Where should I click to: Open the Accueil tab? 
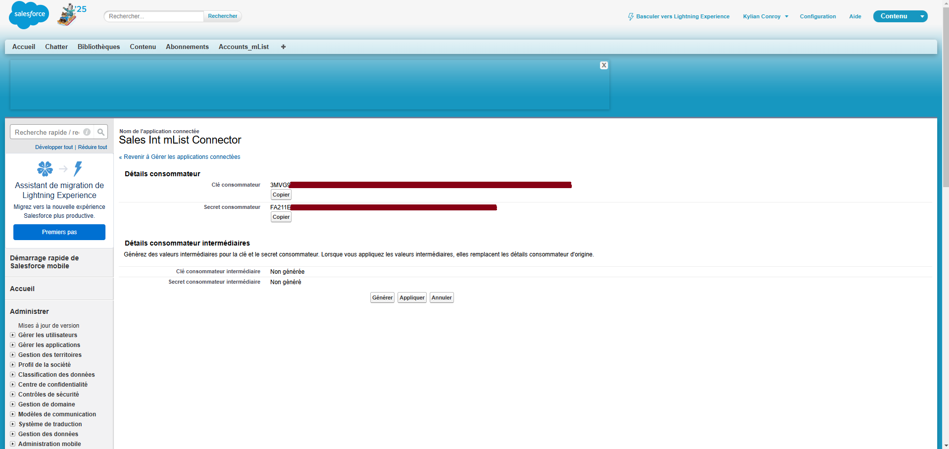[x=24, y=47]
